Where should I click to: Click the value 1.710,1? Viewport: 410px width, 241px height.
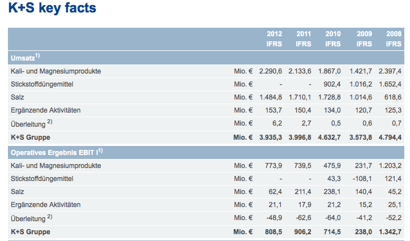click(x=300, y=97)
